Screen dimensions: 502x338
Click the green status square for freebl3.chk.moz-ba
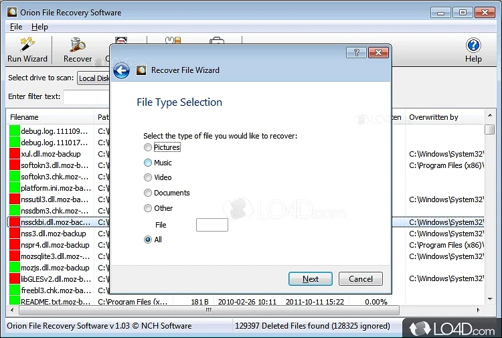point(15,290)
